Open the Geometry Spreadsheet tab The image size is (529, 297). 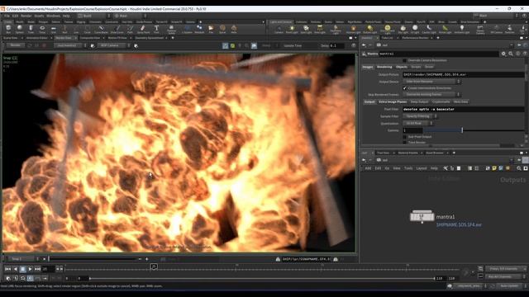click(150, 38)
